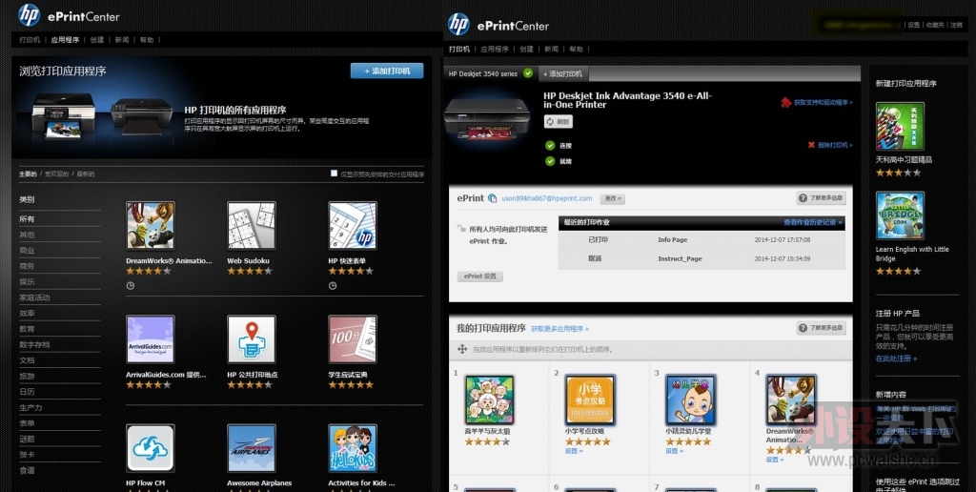Open 查看作业历史记录 link
976x492 pixels.
[x=813, y=222]
